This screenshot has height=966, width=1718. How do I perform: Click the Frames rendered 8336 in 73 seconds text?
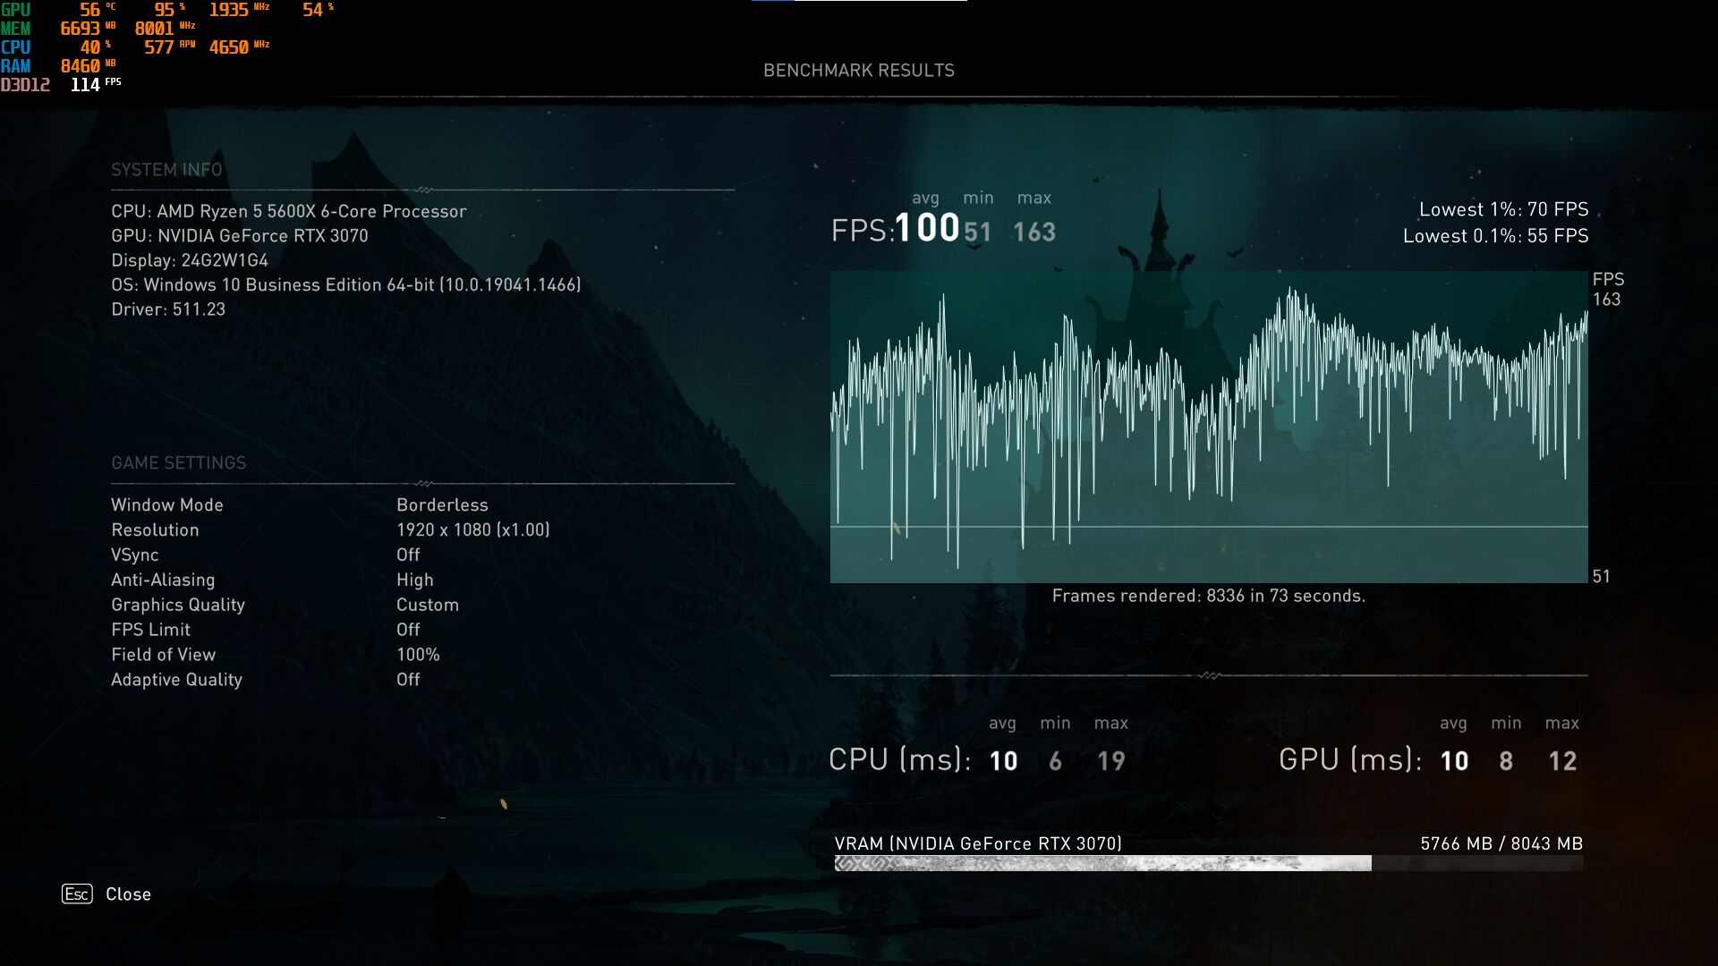coord(1209,596)
